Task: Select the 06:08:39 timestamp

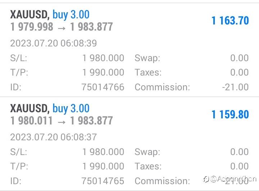Action: tap(53, 44)
